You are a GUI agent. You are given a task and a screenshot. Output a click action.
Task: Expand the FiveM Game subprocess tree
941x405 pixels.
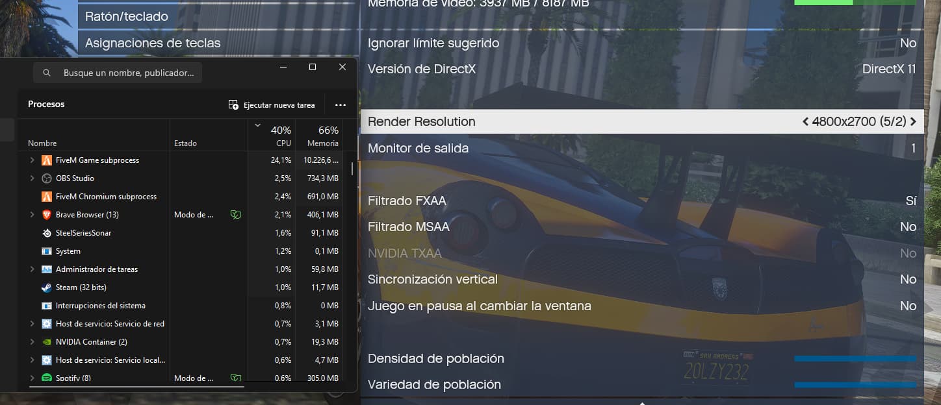(31, 160)
